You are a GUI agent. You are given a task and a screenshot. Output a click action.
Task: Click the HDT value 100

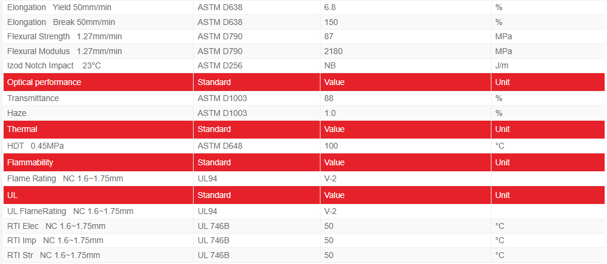point(331,146)
